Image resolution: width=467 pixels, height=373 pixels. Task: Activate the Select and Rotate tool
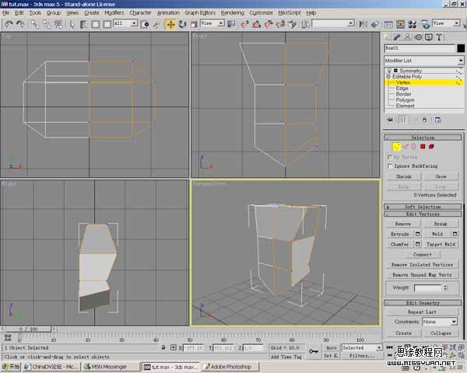point(182,24)
